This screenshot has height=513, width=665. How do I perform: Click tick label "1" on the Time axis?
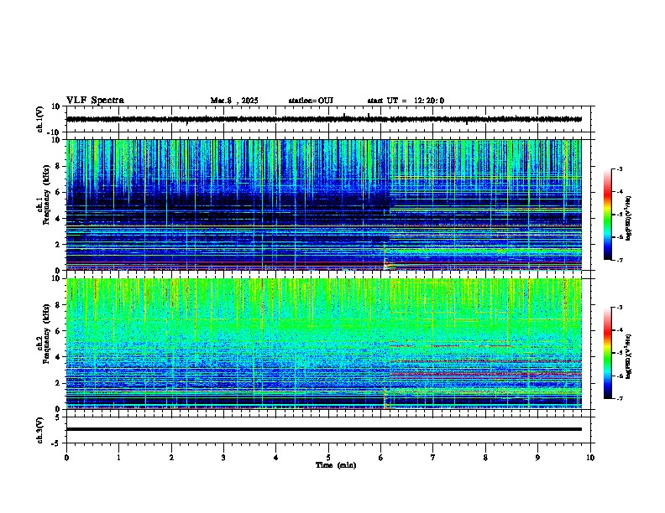coord(118,458)
